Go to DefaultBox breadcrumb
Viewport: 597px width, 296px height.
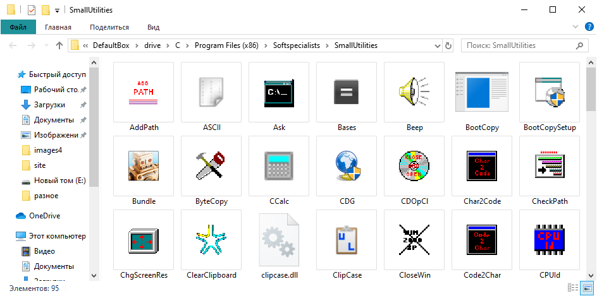coord(111,45)
